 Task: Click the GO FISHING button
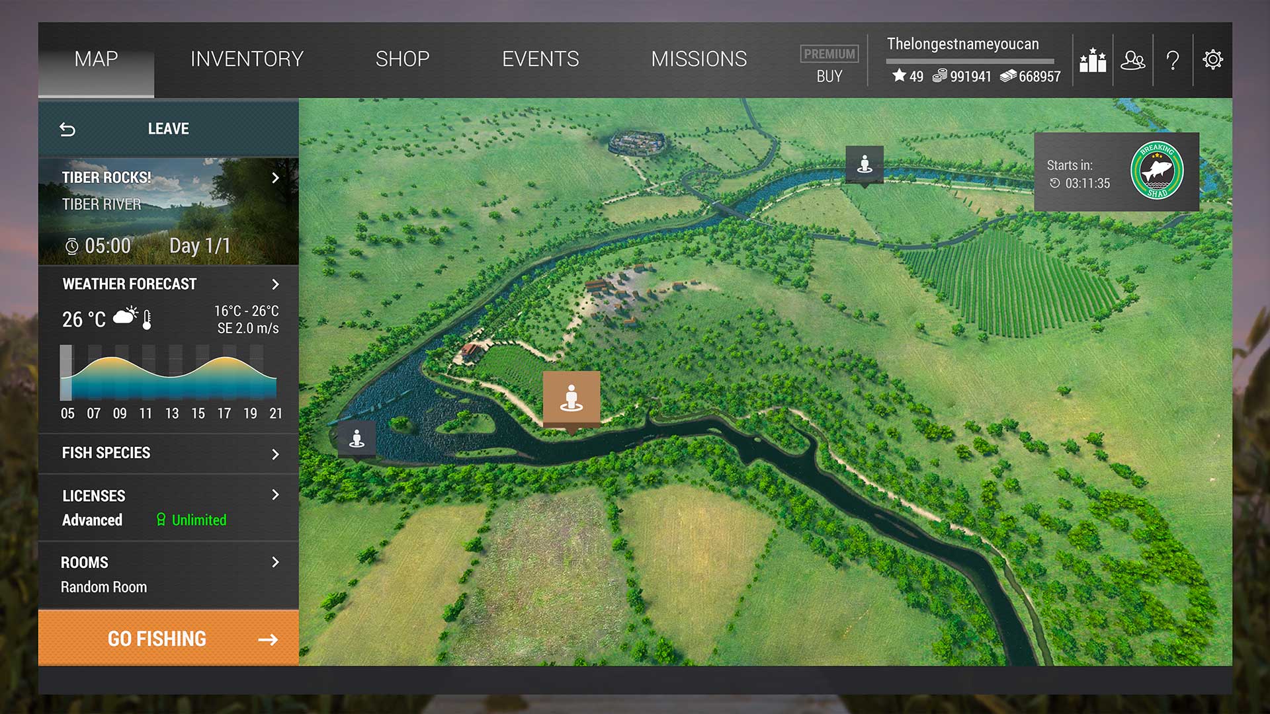(169, 639)
